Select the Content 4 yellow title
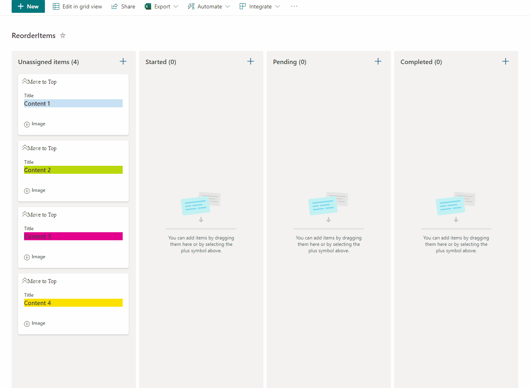The width and height of the screenshot is (530, 388). [x=73, y=303]
